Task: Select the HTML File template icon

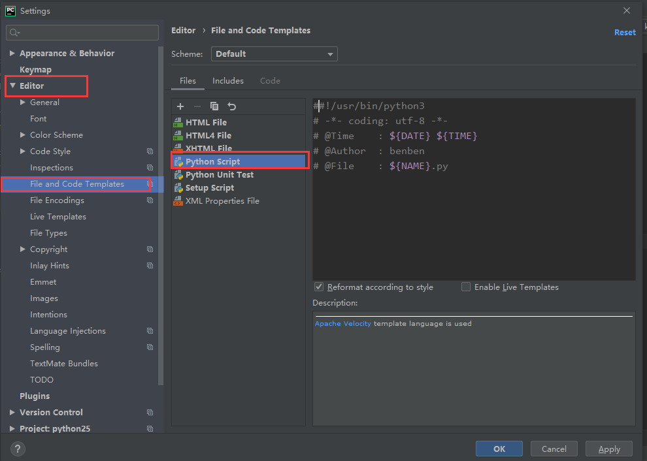Action: [178, 123]
